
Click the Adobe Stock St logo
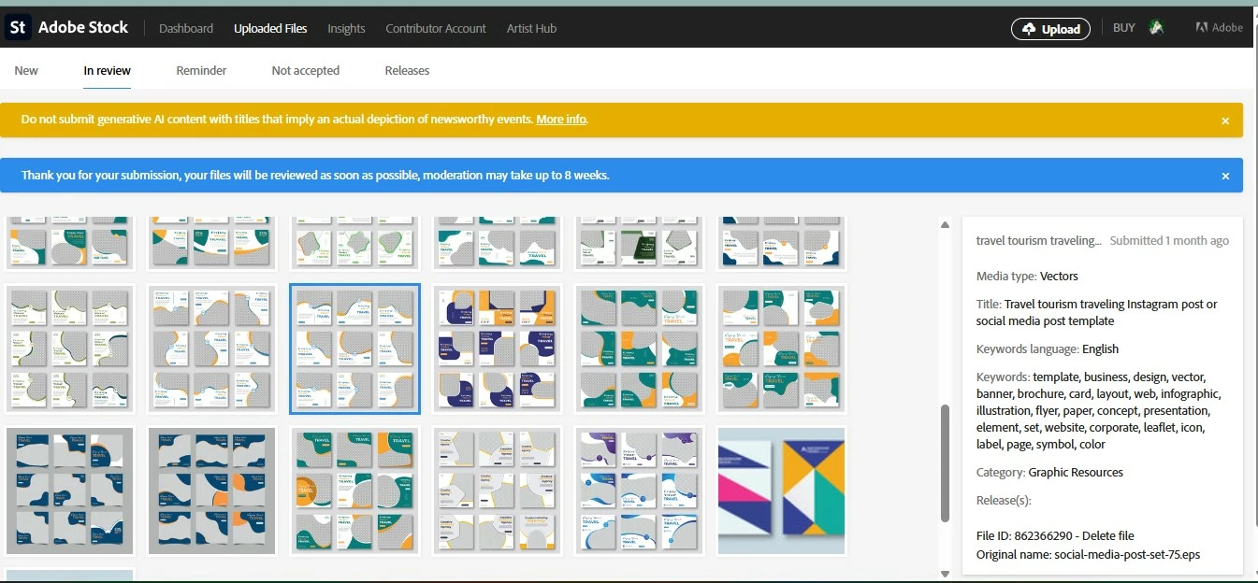click(18, 27)
